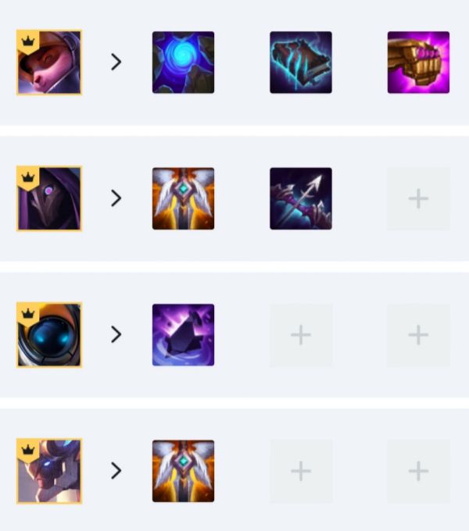Expand the arrow next to Teemo portrait

tap(116, 62)
